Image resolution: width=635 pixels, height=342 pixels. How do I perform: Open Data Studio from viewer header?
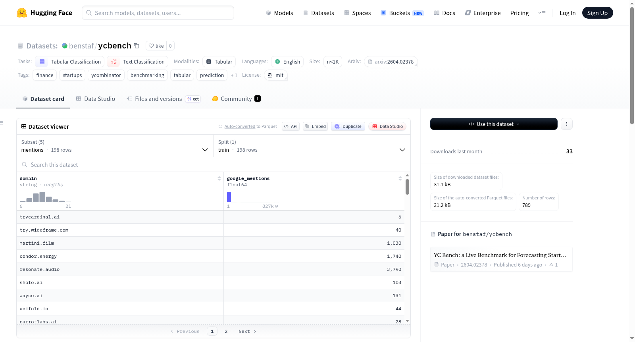[x=387, y=126]
